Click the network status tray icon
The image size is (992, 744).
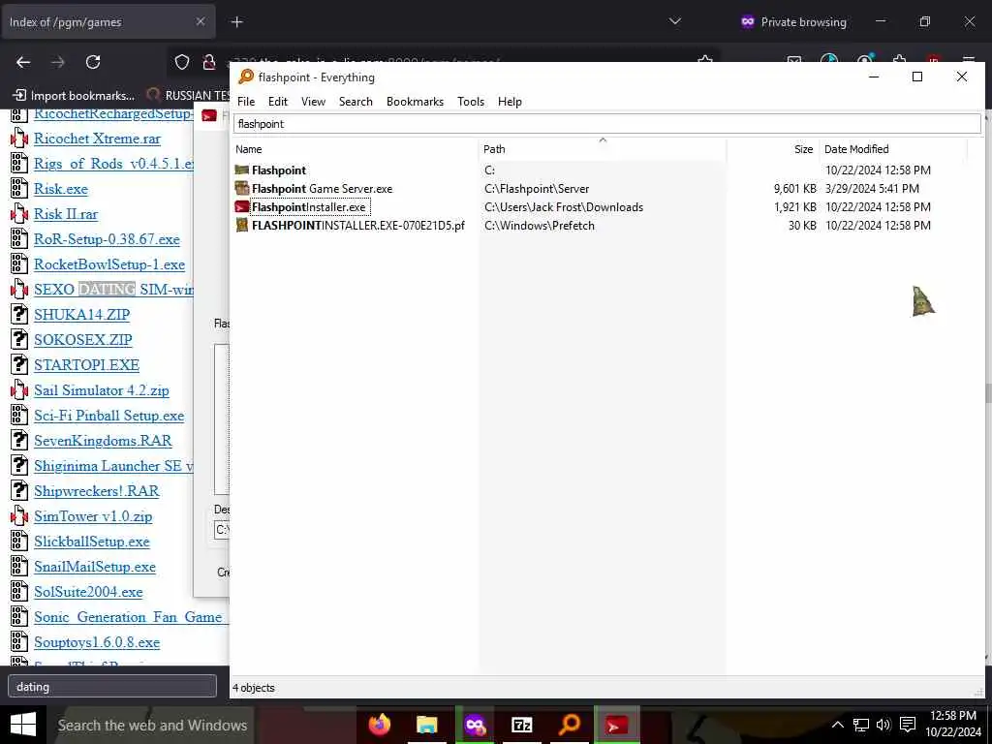click(860, 725)
